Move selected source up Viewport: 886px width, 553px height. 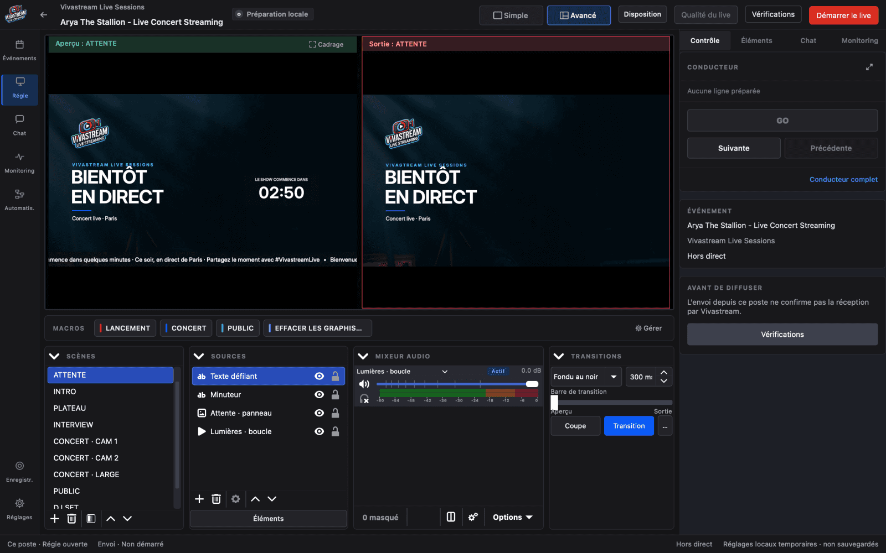pos(255,499)
